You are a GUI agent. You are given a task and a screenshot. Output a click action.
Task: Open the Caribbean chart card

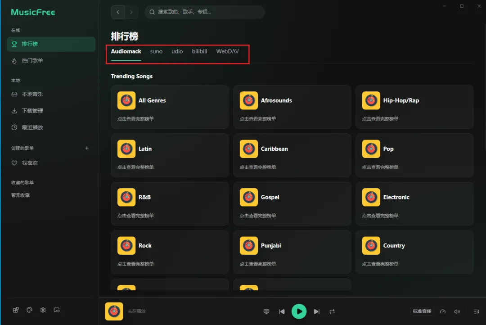tap(292, 155)
